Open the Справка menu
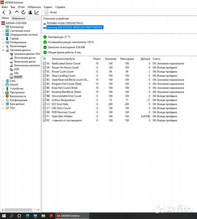The width and height of the screenshot is (197, 219). (x=60, y=7)
